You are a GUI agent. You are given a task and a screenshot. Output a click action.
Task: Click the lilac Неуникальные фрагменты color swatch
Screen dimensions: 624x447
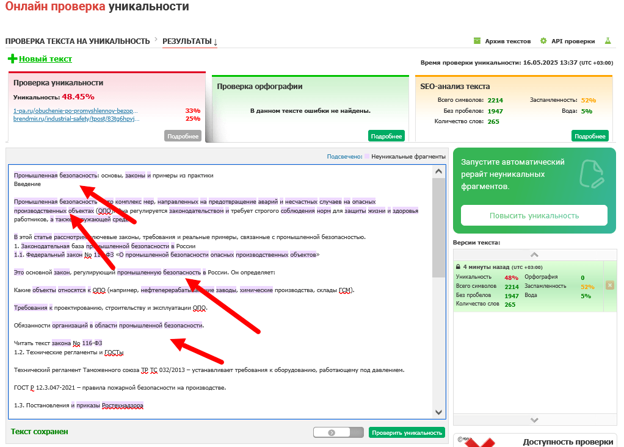[367, 157]
